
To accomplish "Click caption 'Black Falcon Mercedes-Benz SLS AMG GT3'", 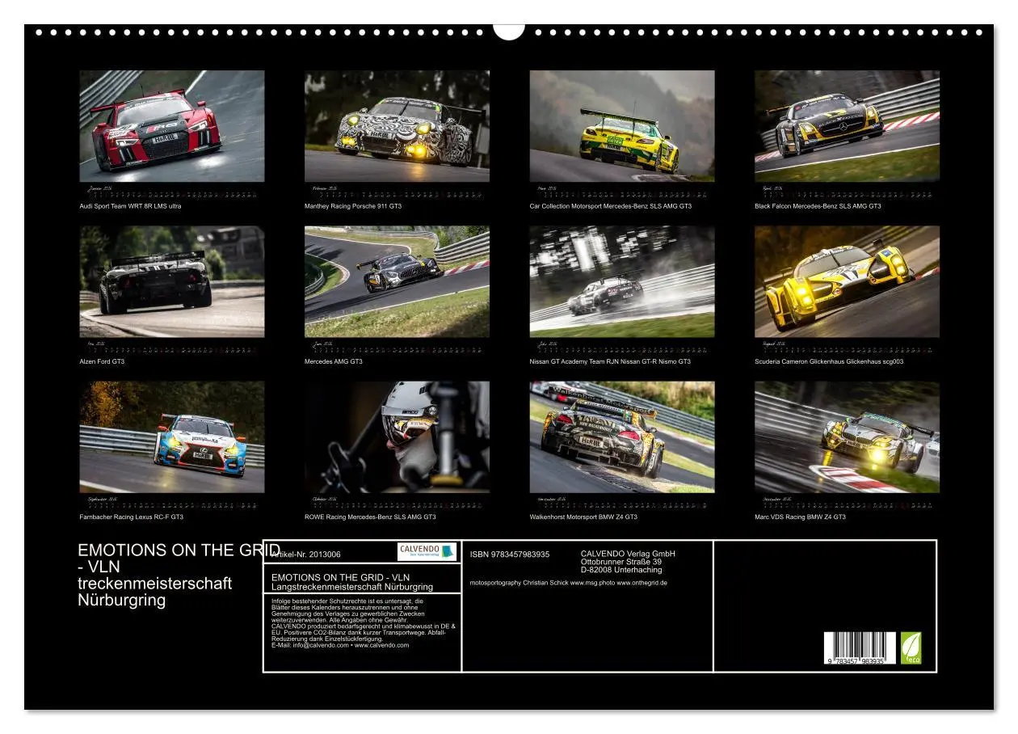I will tap(818, 206).
